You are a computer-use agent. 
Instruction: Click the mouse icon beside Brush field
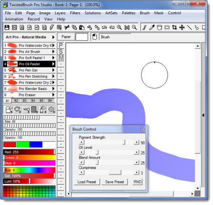point(95,37)
